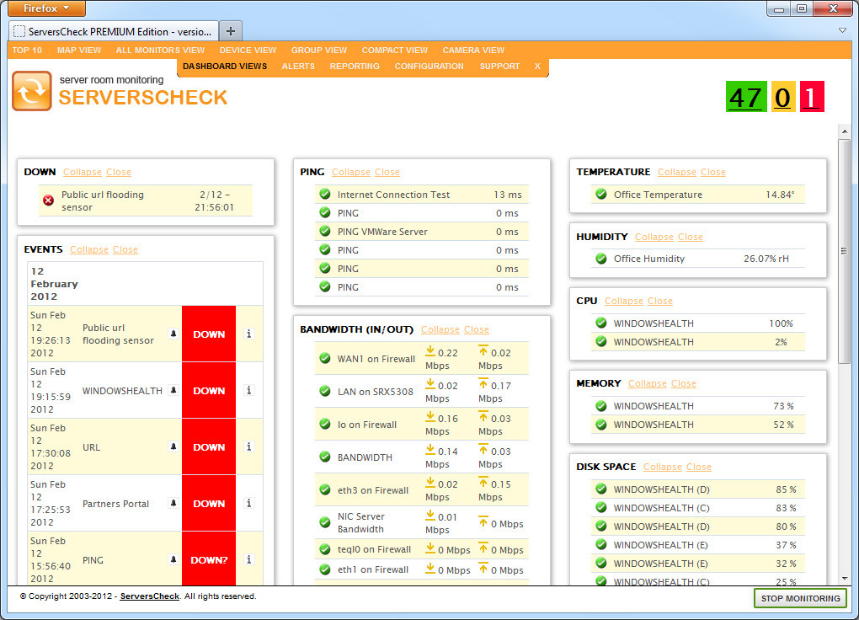The image size is (859, 620).
Task: Click the red 1 down counter
Action: coord(812,97)
